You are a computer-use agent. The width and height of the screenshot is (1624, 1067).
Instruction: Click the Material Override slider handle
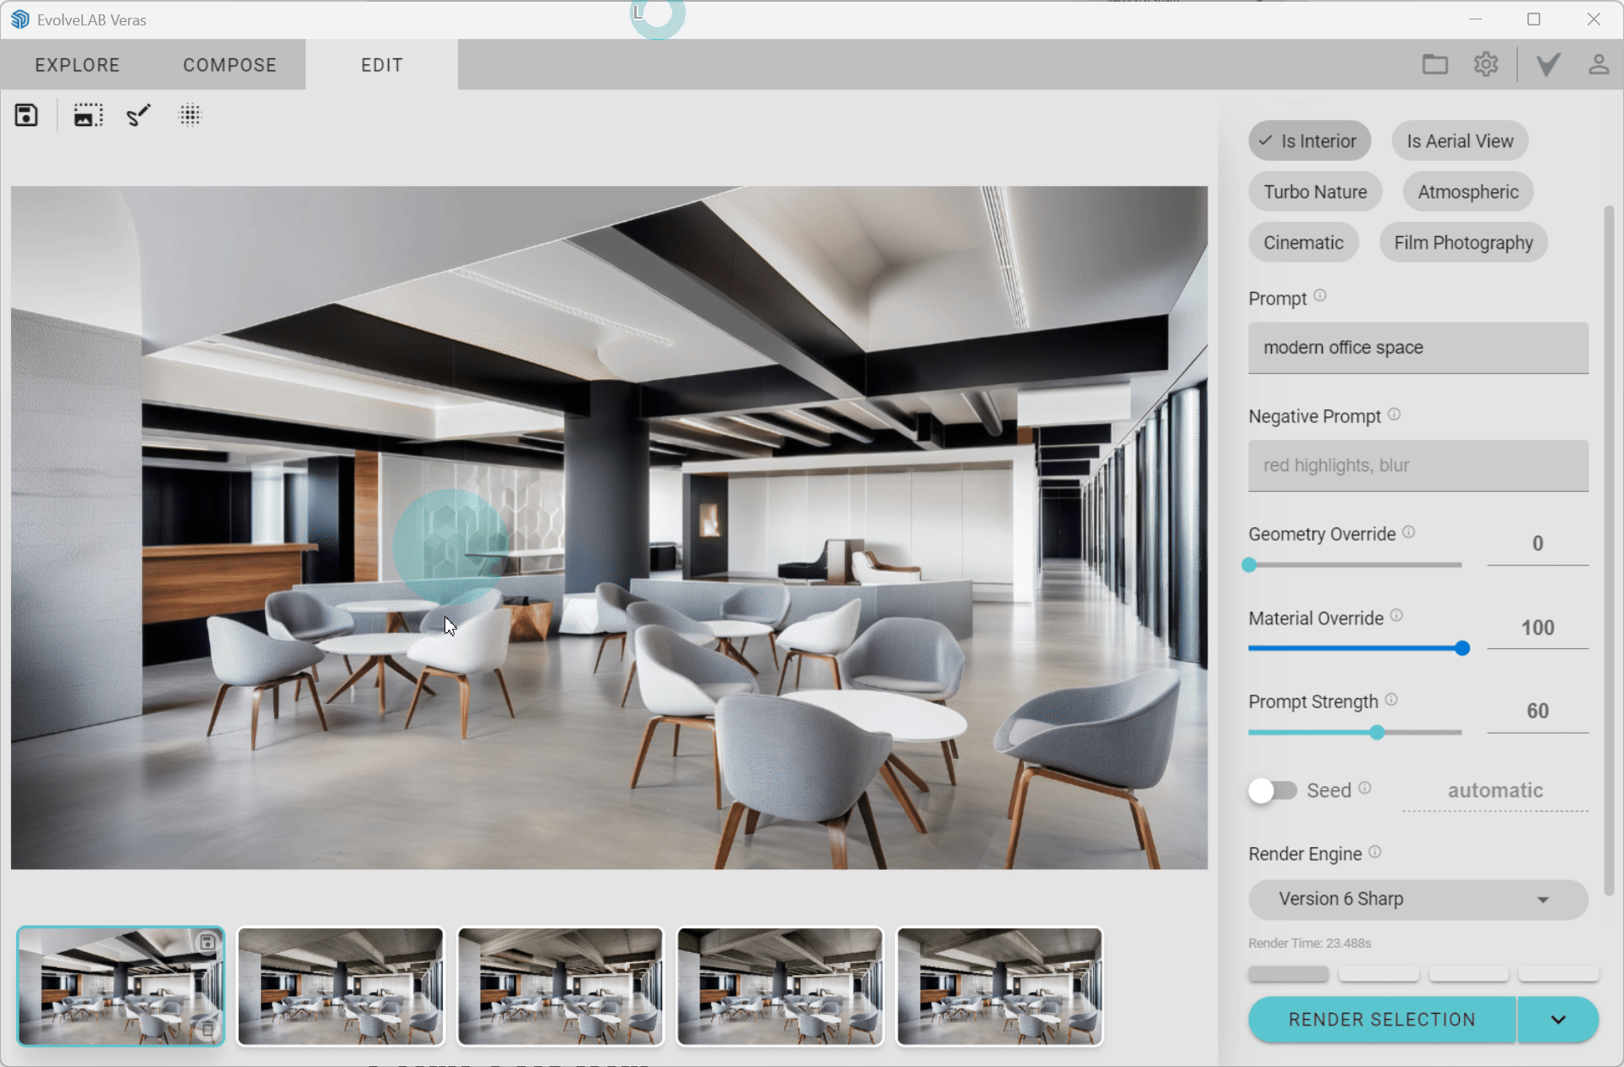click(x=1462, y=648)
